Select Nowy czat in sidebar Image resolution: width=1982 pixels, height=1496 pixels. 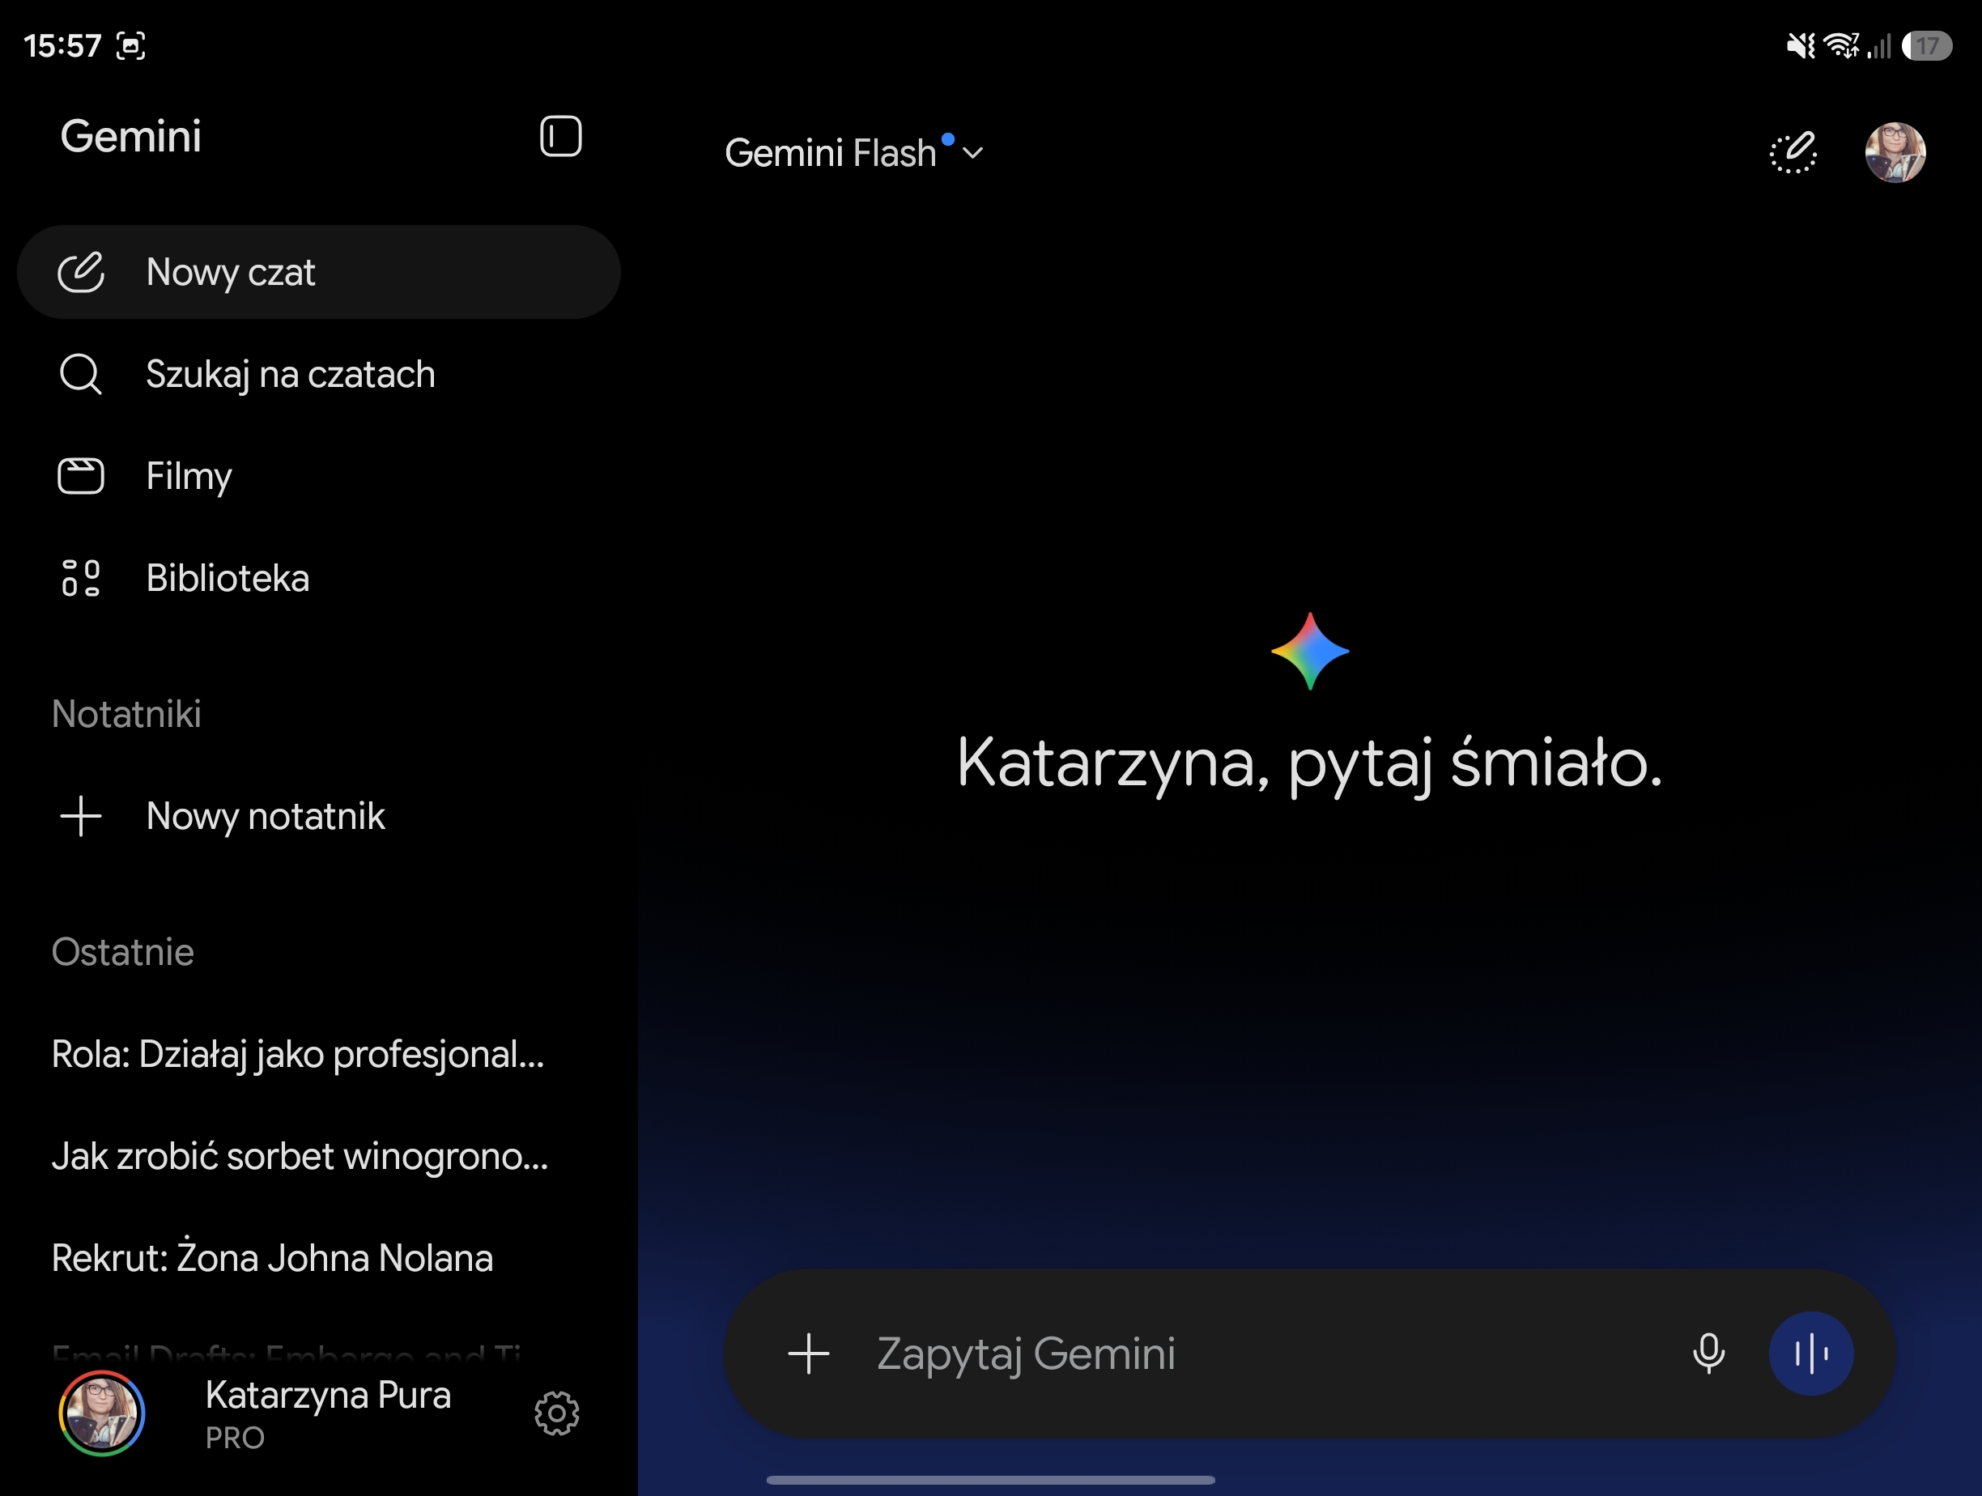(x=319, y=271)
